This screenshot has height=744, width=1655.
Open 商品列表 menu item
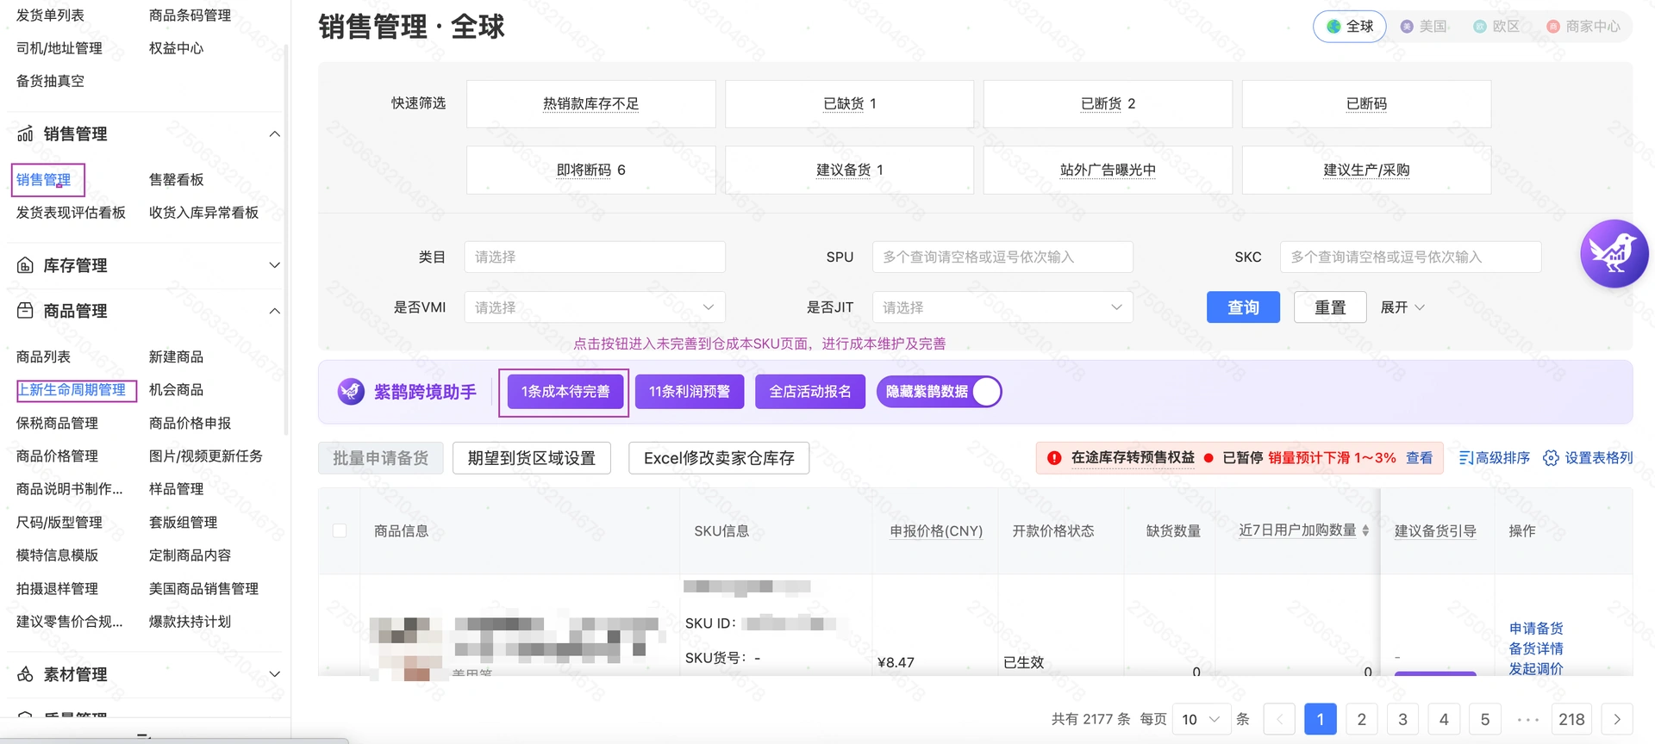coord(44,356)
